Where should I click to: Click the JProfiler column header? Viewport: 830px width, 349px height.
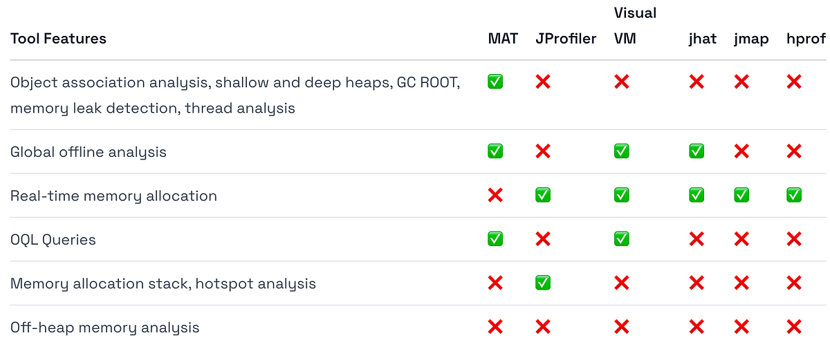coord(565,39)
